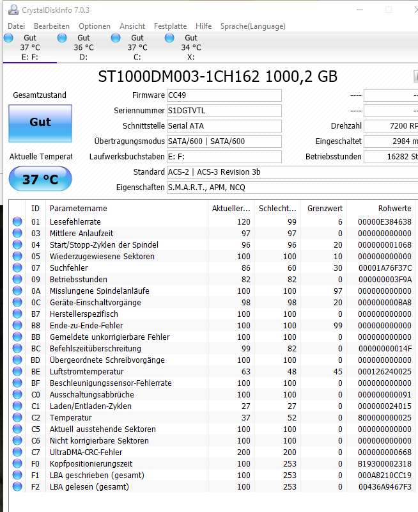Click raw value 00000E384638
Viewport: 418px width, 512px height.
point(385,221)
